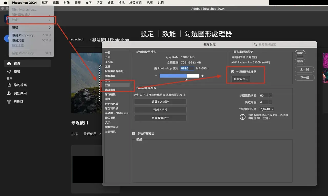
Task: Select 隱藏 Photoshop menu entry
Action: pos(31,35)
